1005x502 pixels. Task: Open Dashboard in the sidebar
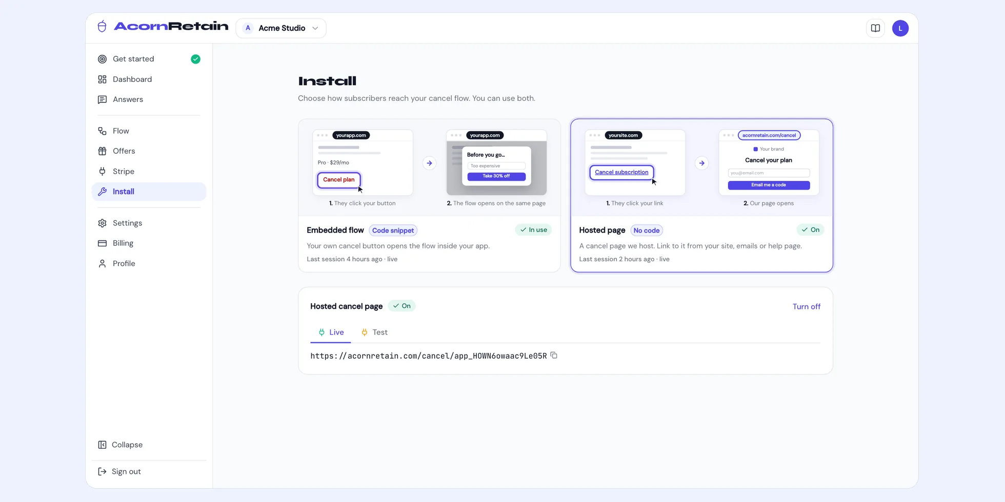click(x=149, y=79)
